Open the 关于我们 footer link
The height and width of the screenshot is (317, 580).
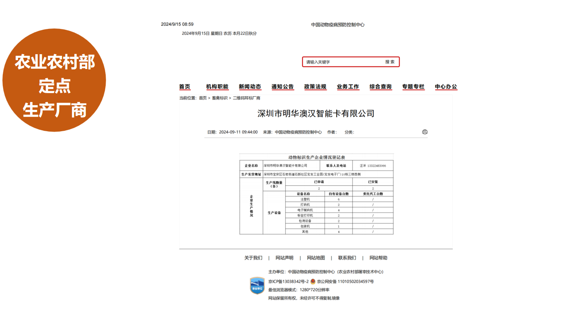(x=253, y=258)
